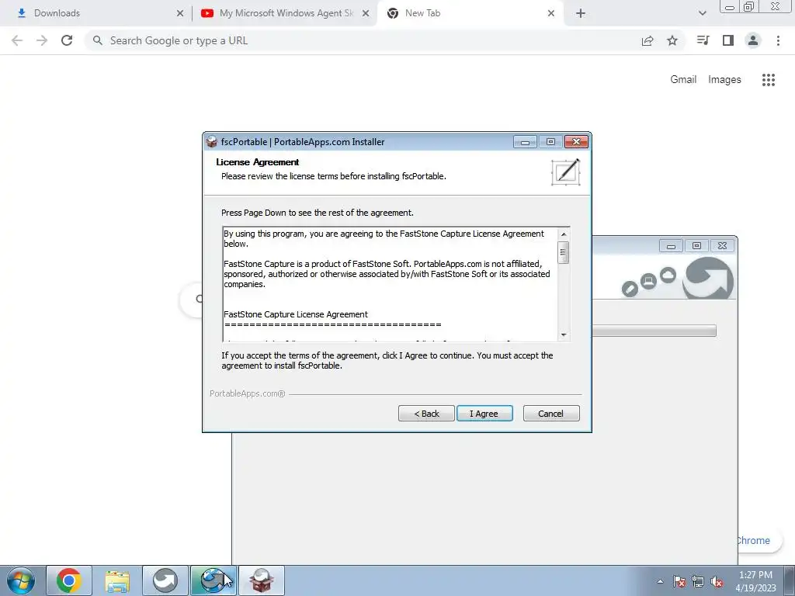Show hidden system tray icons
The image size is (795, 596).
pyautogui.click(x=660, y=581)
